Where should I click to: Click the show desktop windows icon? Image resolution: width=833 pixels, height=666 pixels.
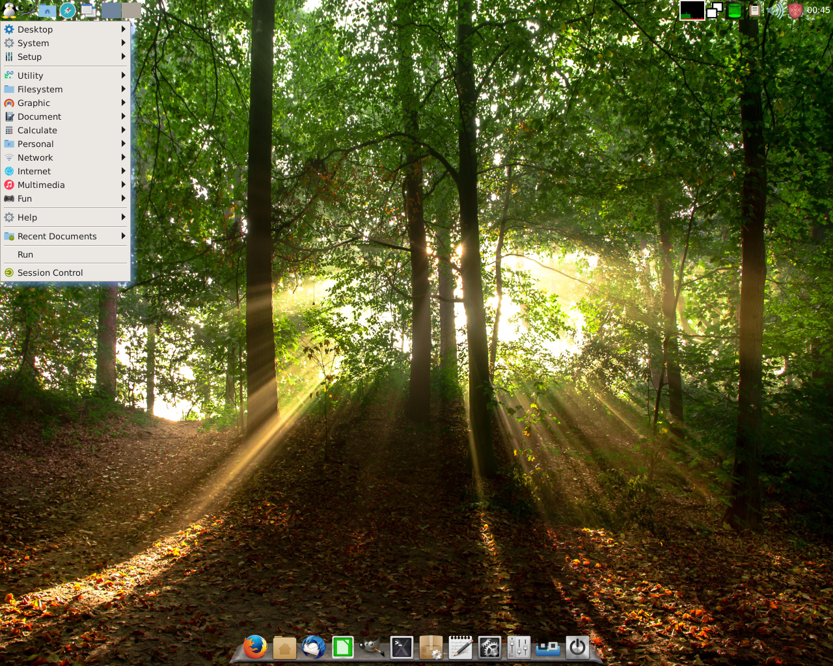[88, 10]
